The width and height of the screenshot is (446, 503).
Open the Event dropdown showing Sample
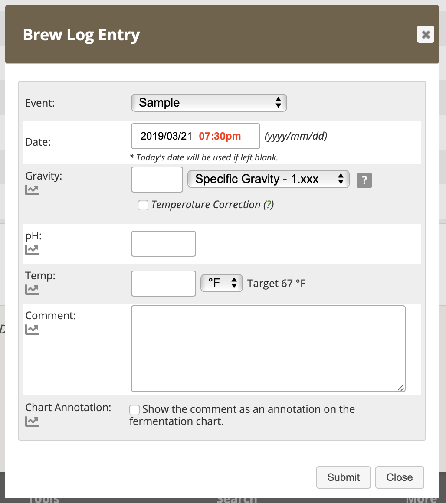pyautogui.click(x=209, y=103)
